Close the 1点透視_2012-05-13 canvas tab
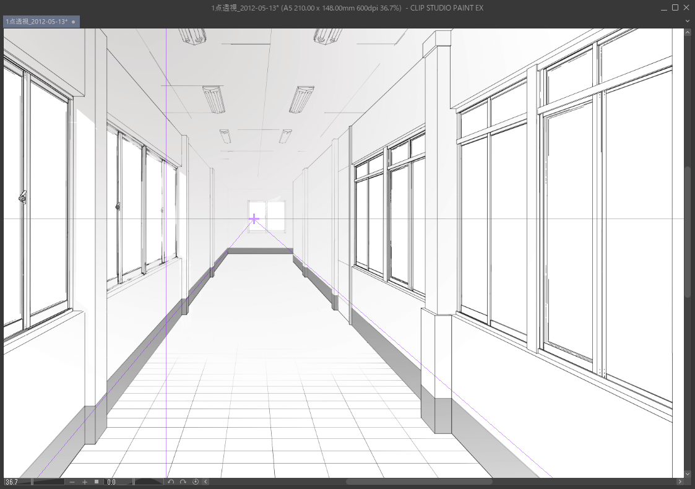 pos(74,22)
